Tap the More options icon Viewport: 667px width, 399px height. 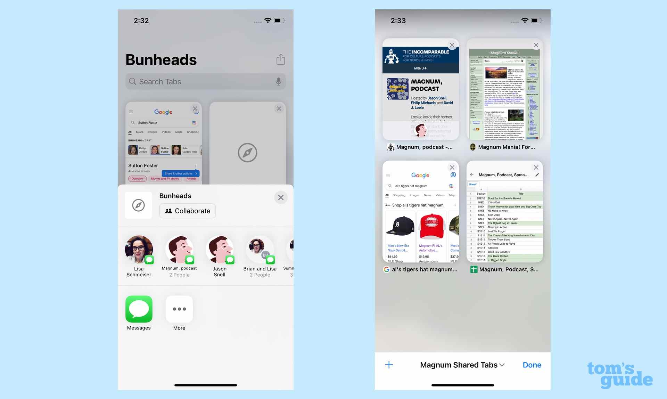179,309
